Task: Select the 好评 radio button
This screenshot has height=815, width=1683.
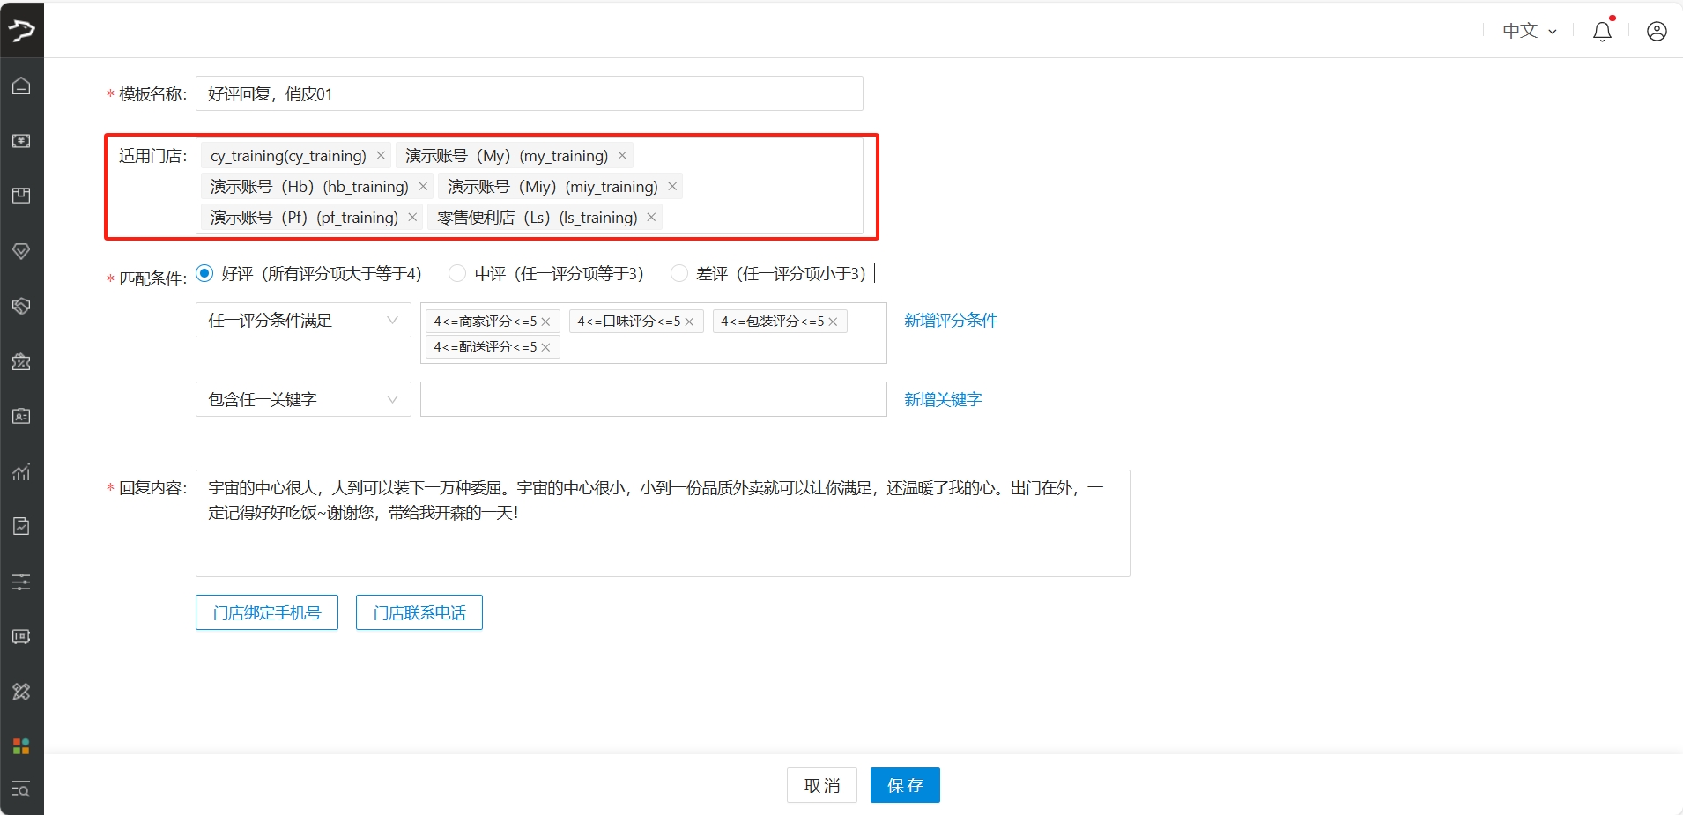Action: coord(205,274)
